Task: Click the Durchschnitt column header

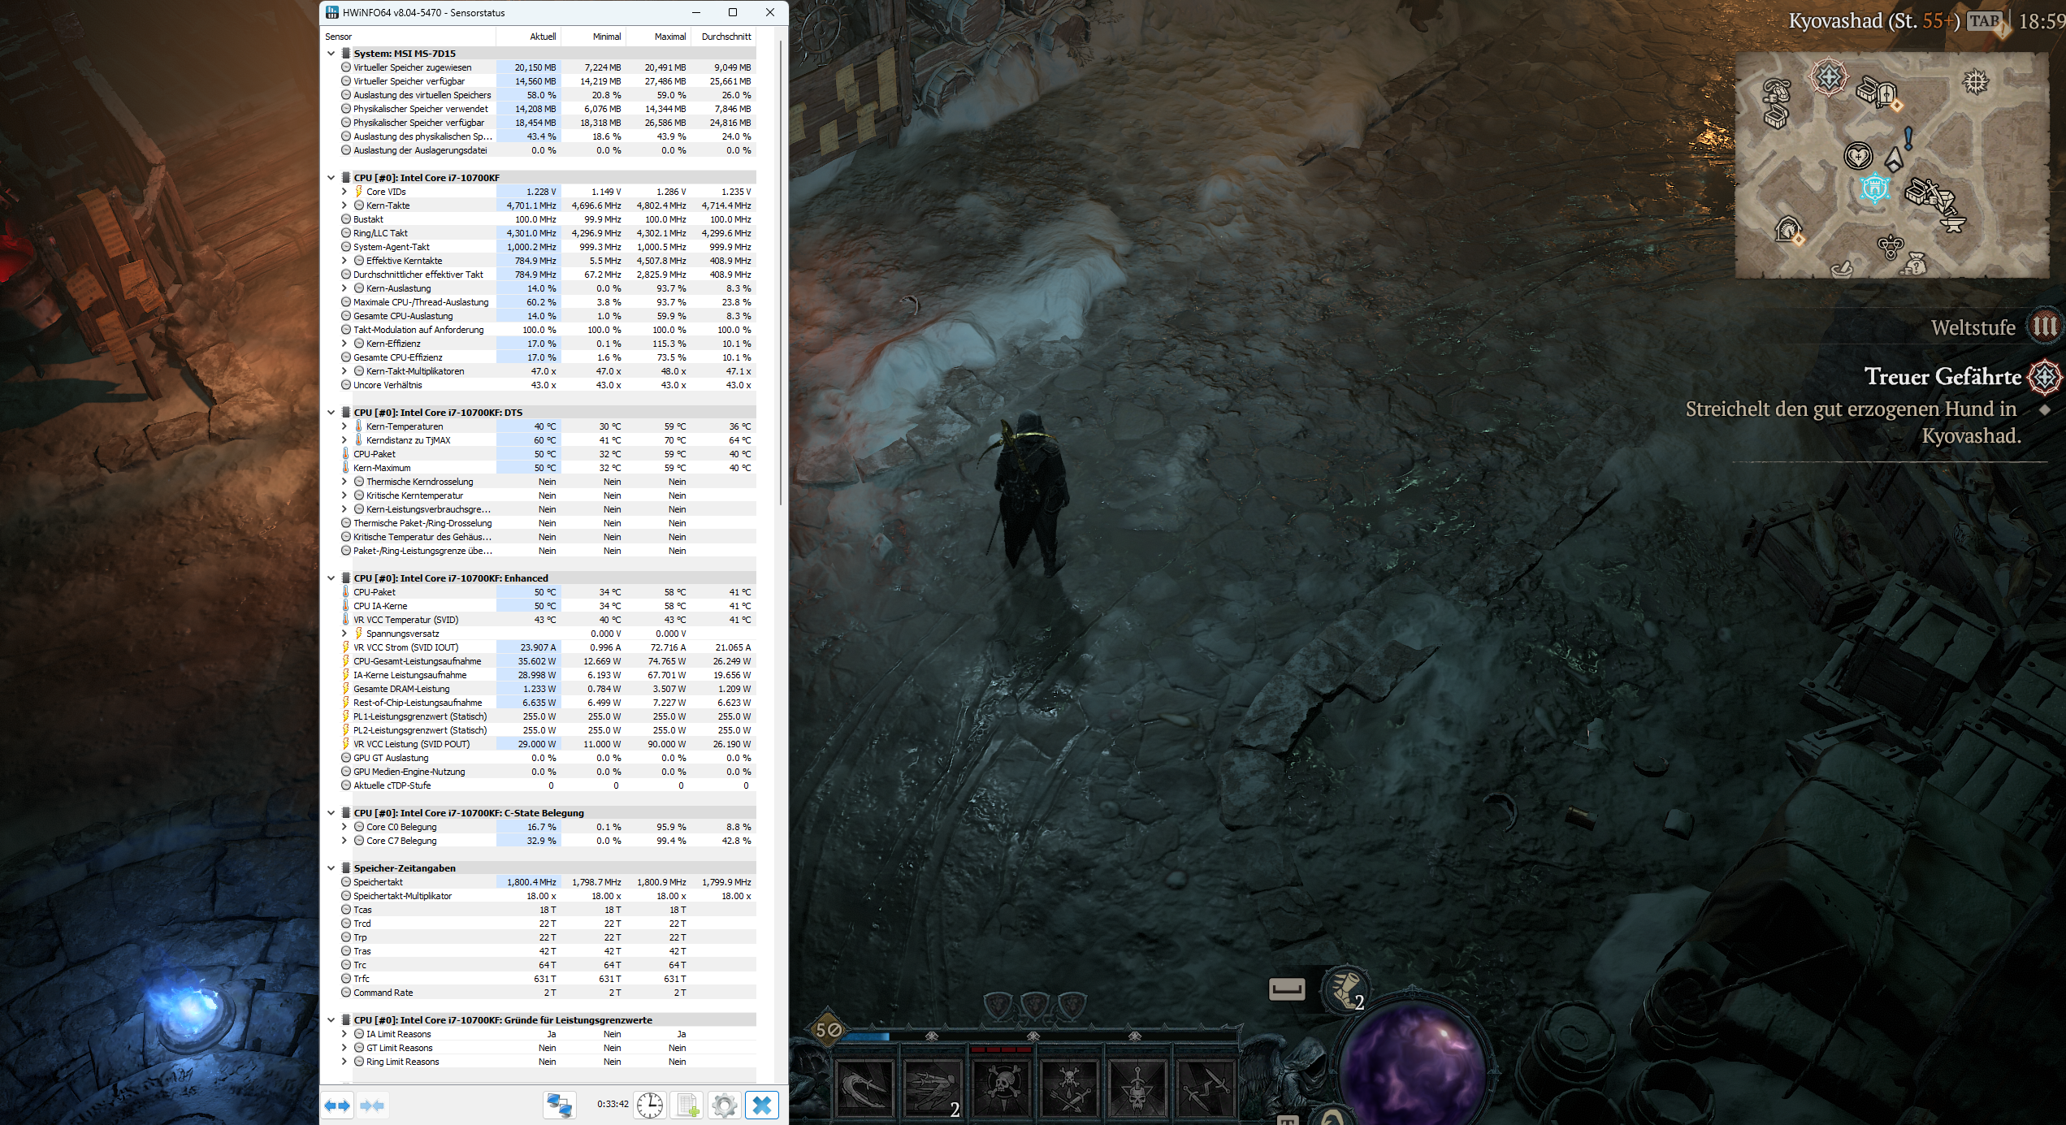Action: [724, 37]
